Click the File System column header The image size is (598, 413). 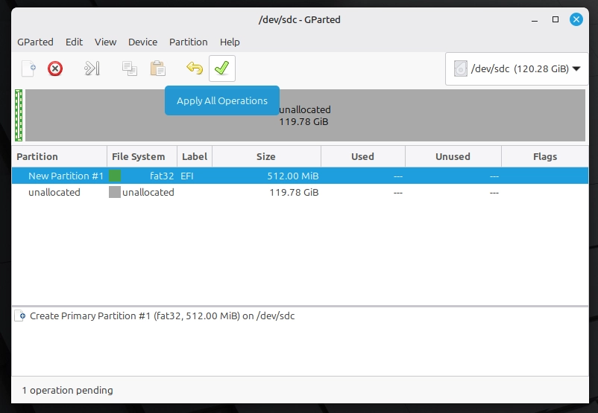[x=142, y=156]
